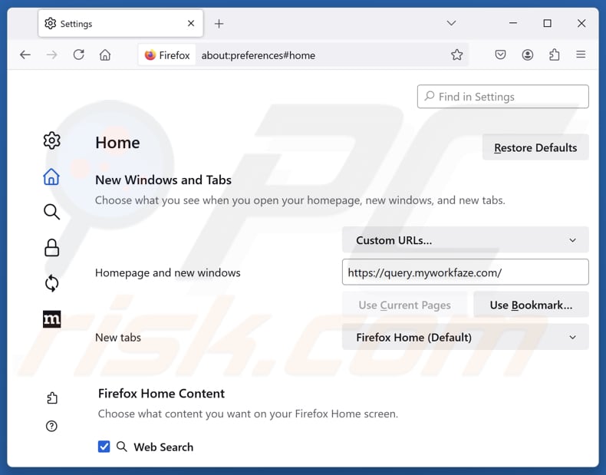Focus the Find in Settings search box

[x=502, y=97]
